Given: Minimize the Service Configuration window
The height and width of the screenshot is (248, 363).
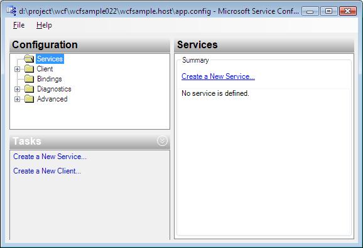Looking at the screenshot, I should pyautogui.click(x=310, y=11).
